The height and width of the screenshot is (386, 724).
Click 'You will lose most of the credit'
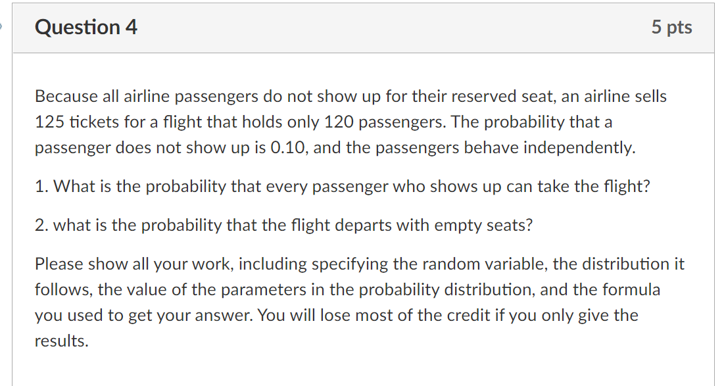[374, 316]
